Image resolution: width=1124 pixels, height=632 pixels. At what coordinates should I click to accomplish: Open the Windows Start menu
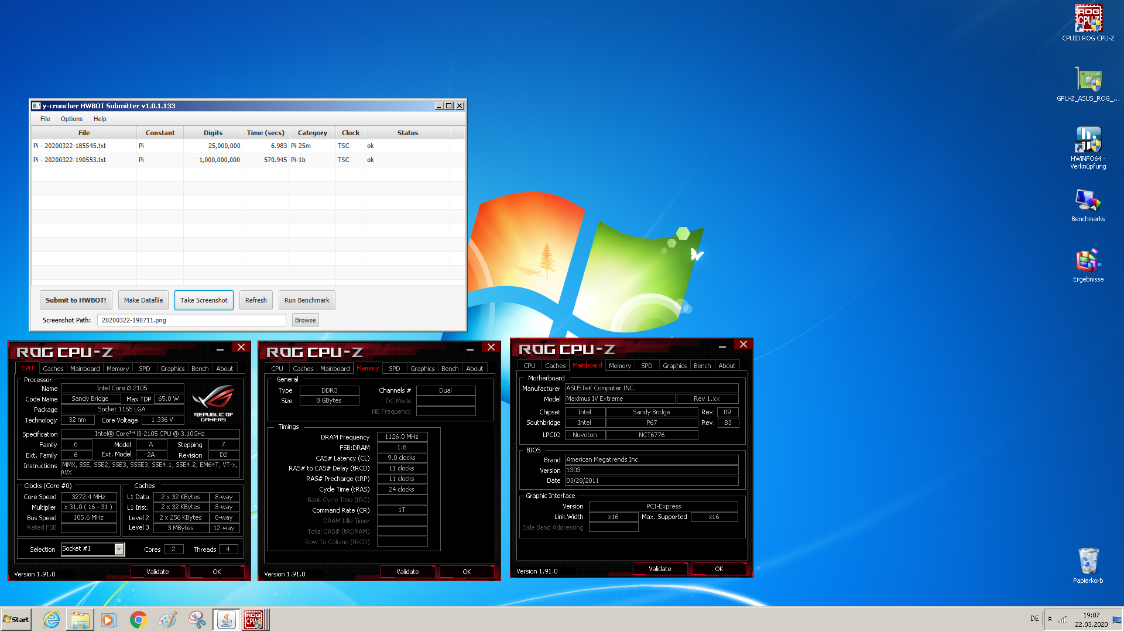tap(16, 620)
